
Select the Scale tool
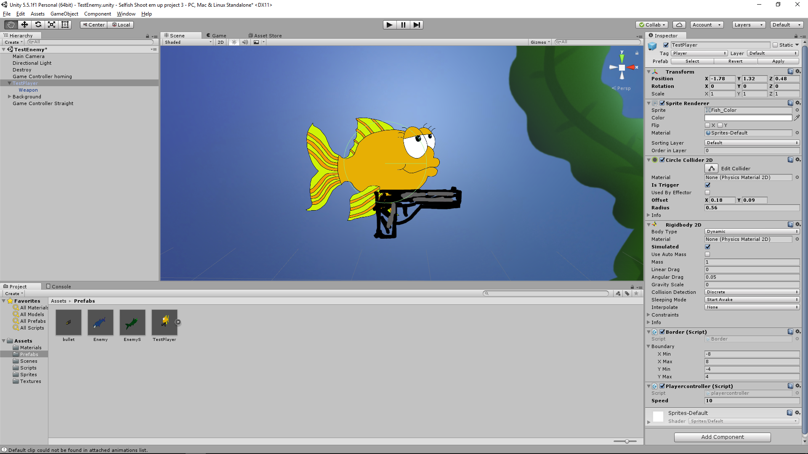click(x=51, y=25)
